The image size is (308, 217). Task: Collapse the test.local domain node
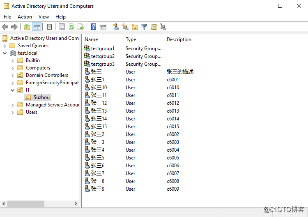5,53
